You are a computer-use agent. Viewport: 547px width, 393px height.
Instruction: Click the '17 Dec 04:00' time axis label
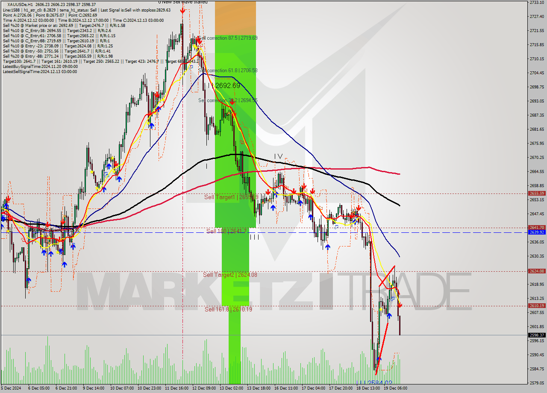pos(314,388)
